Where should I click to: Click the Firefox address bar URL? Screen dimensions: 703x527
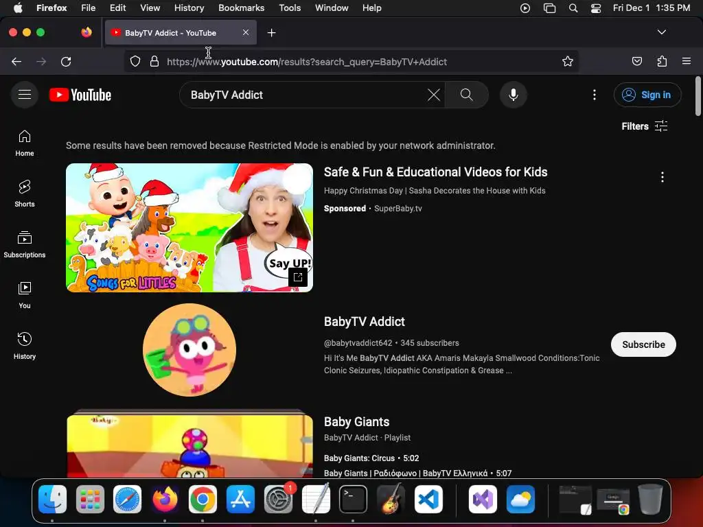pyautogui.click(x=307, y=62)
